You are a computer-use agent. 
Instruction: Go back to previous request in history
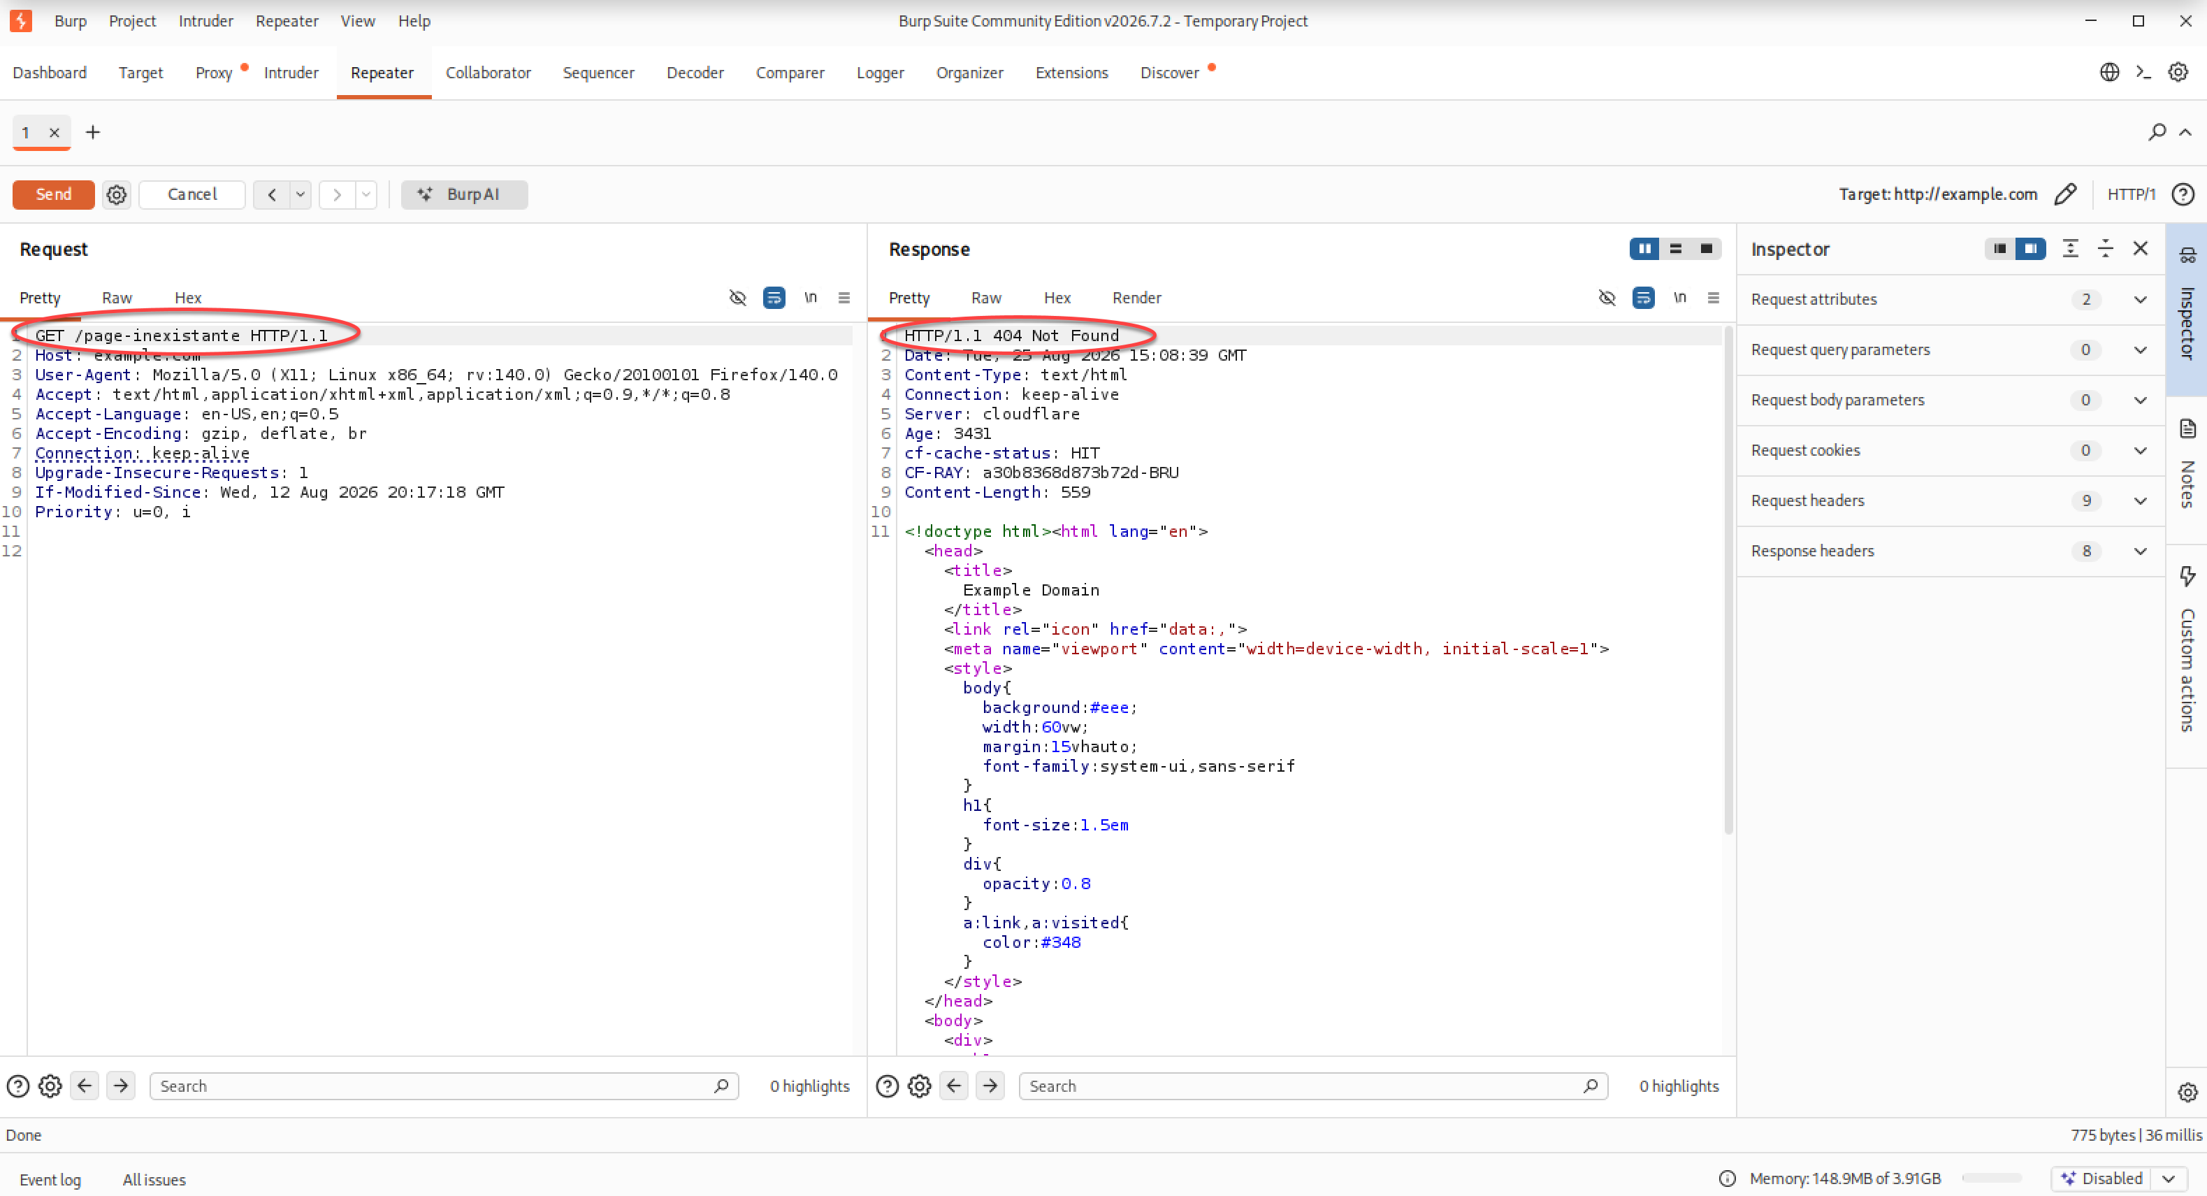click(x=272, y=194)
